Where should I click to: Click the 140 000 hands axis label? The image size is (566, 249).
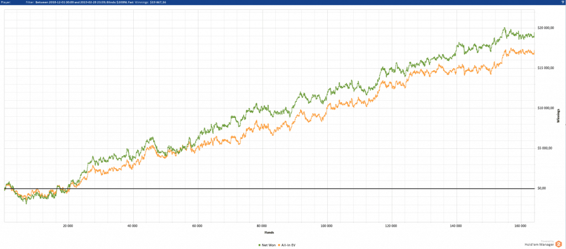click(x=456, y=226)
